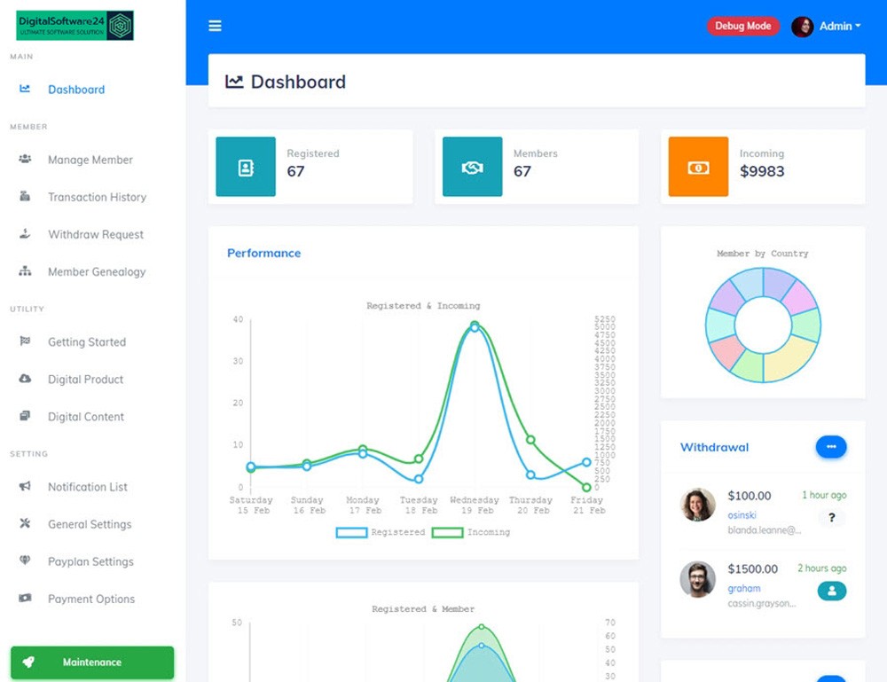The width and height of the screenshot is (887, 682).
Task: Click the Members handshake icon
Action: coord(472,167)
